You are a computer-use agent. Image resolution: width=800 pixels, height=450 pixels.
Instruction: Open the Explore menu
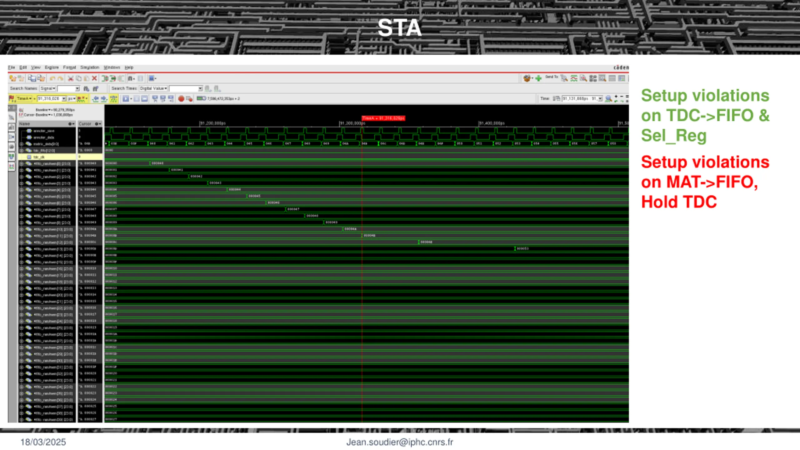pos(52,67)
